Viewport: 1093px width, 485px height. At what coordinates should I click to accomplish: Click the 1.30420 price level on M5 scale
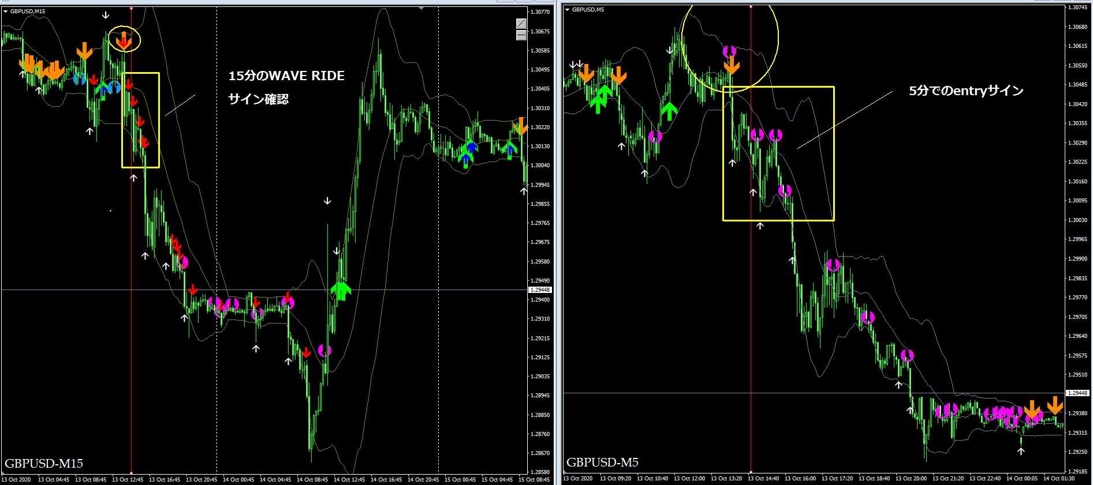(x=1077, y=104)
